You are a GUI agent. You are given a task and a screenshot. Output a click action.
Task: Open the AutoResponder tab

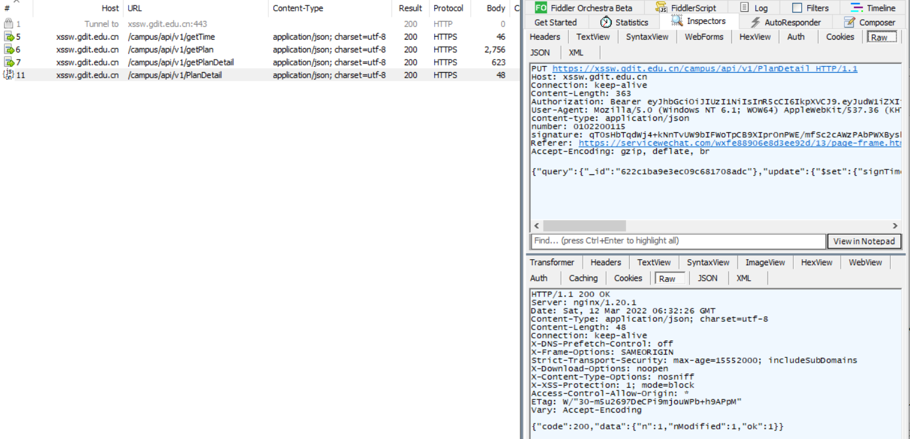tap(785, 22)
